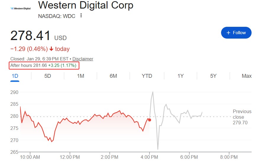The height and width of the screenshot is (162, 256).
Task: Show the Max time range
Action: (247, 76)
